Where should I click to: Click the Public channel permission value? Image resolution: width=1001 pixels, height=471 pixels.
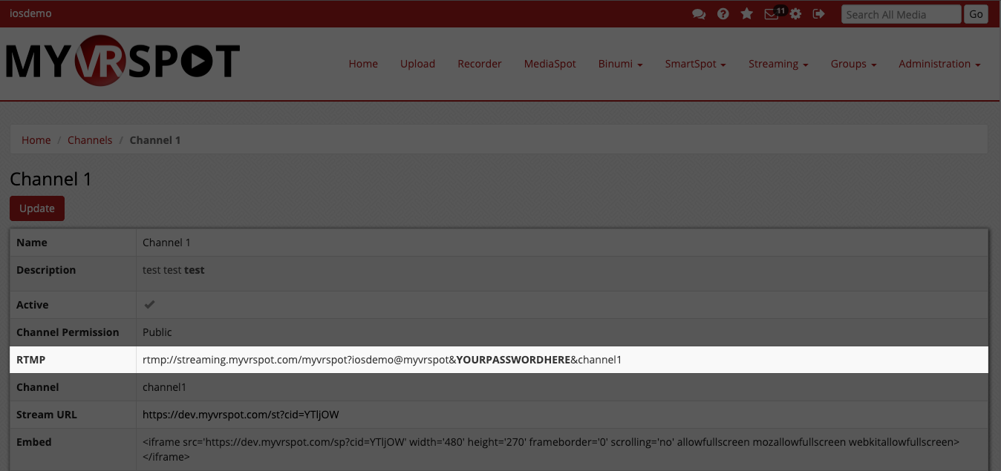(157, 332)
